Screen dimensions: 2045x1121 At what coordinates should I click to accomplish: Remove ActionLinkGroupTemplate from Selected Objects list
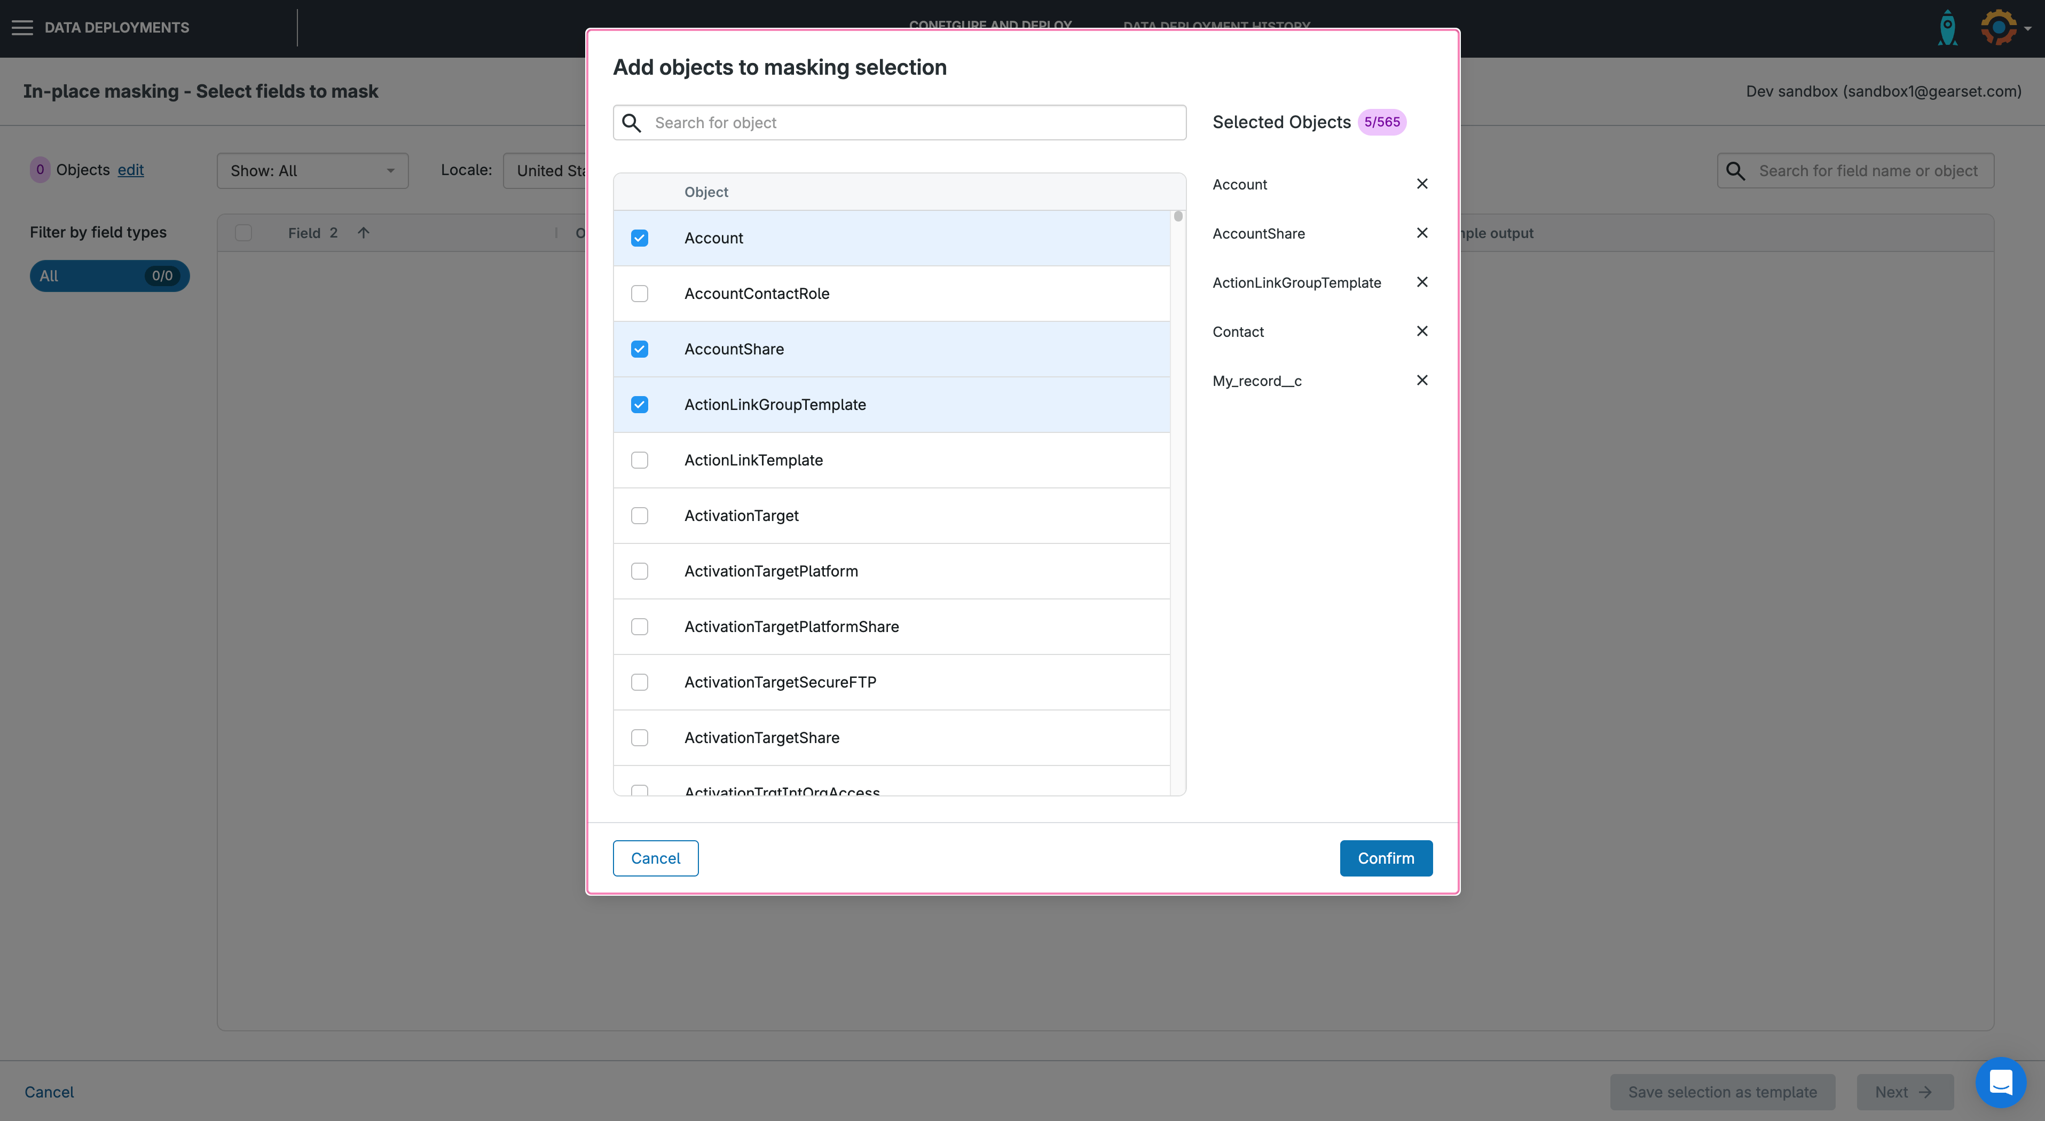(x=1422, y=282)
